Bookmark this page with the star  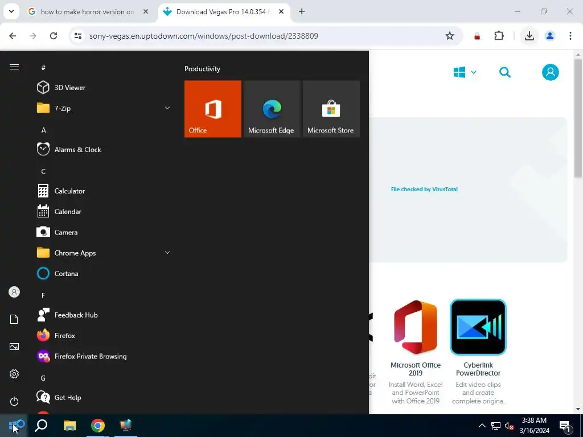tap(450, 36)
